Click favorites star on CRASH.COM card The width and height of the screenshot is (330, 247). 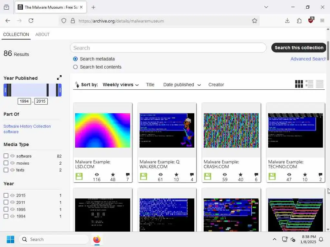240,174
